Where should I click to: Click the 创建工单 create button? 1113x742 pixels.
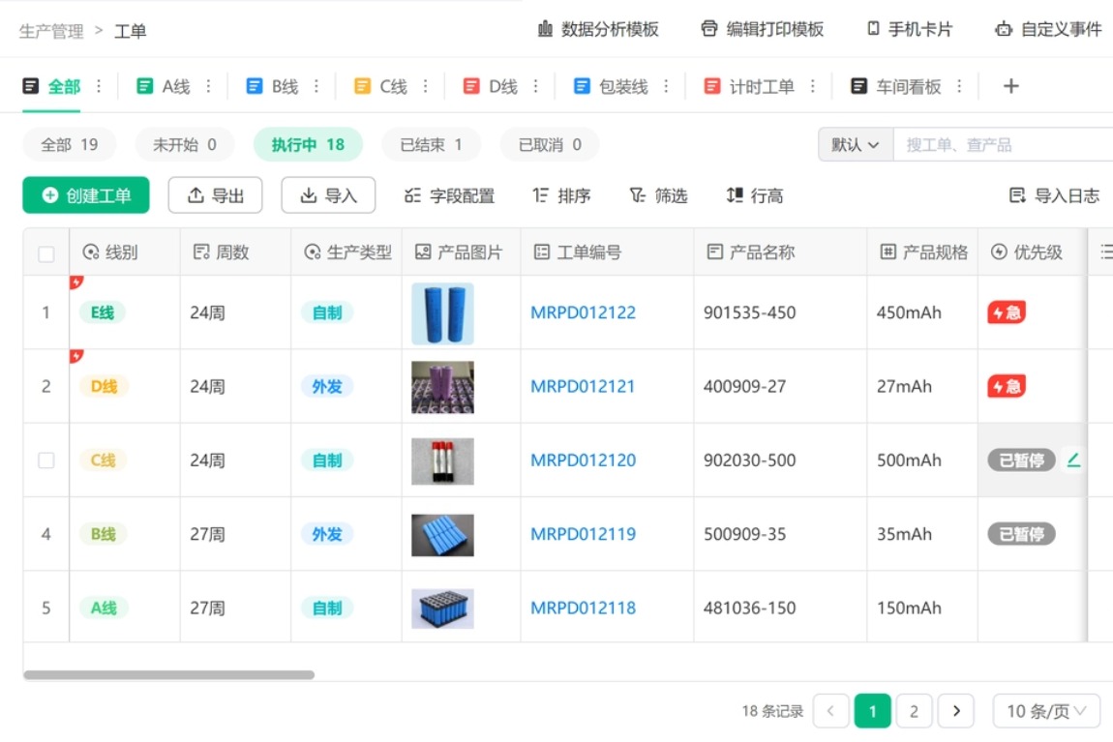pos(86,194)
